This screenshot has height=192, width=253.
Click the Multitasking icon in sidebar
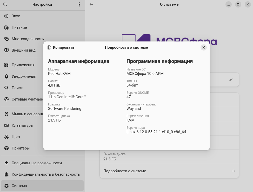click(x=6, y=39)
